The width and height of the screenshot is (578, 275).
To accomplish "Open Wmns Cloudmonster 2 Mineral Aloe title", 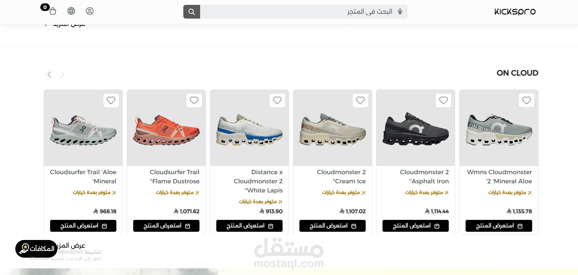I will pyautogui.click(x=499, y=177).
